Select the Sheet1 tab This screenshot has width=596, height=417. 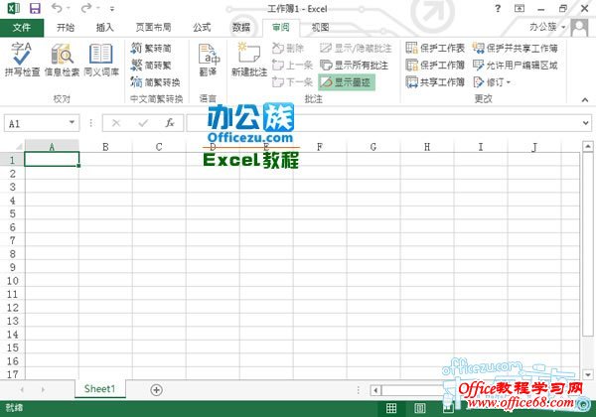[99, 389]
